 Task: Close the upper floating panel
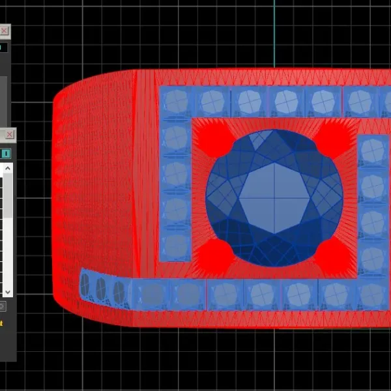(x=5, y=31)
